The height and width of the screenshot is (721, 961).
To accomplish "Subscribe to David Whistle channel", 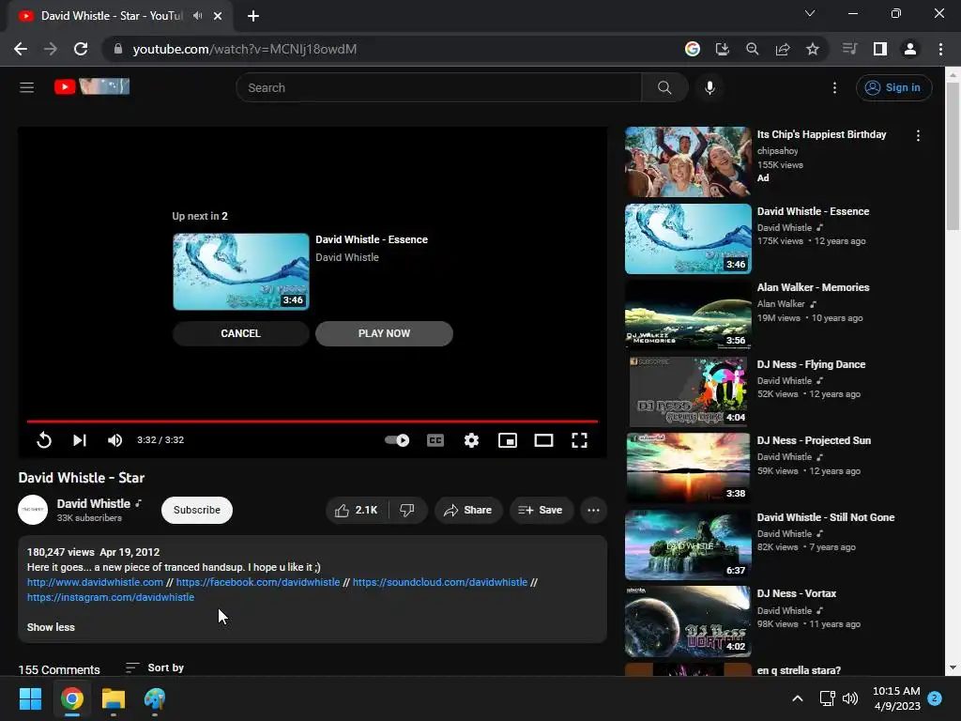I will click(197, 510).
